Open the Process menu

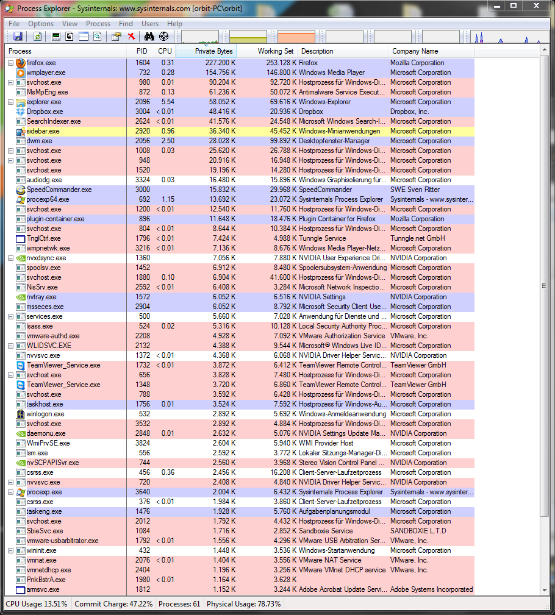pos(98,24)
